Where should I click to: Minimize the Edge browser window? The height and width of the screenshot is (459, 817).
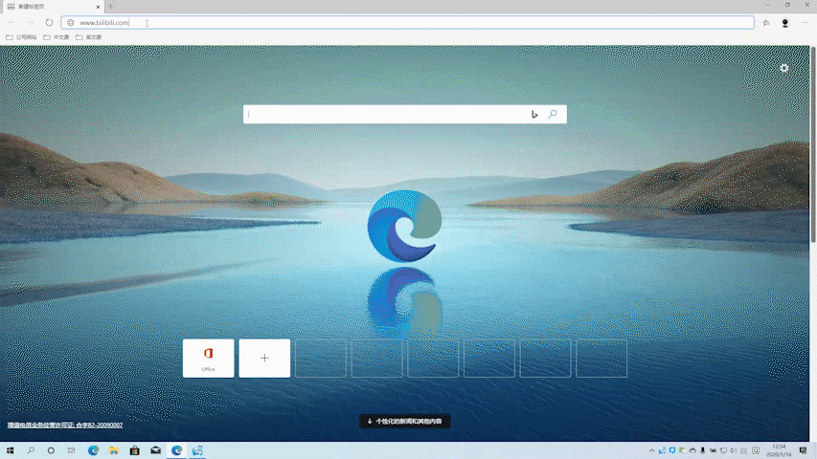coord(768,5)
